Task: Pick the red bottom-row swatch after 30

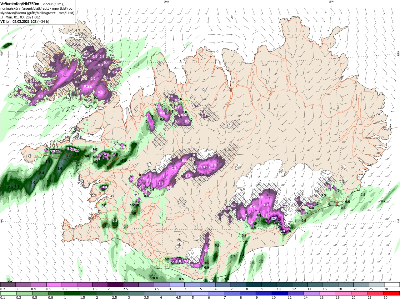Action: pos(392,293)
